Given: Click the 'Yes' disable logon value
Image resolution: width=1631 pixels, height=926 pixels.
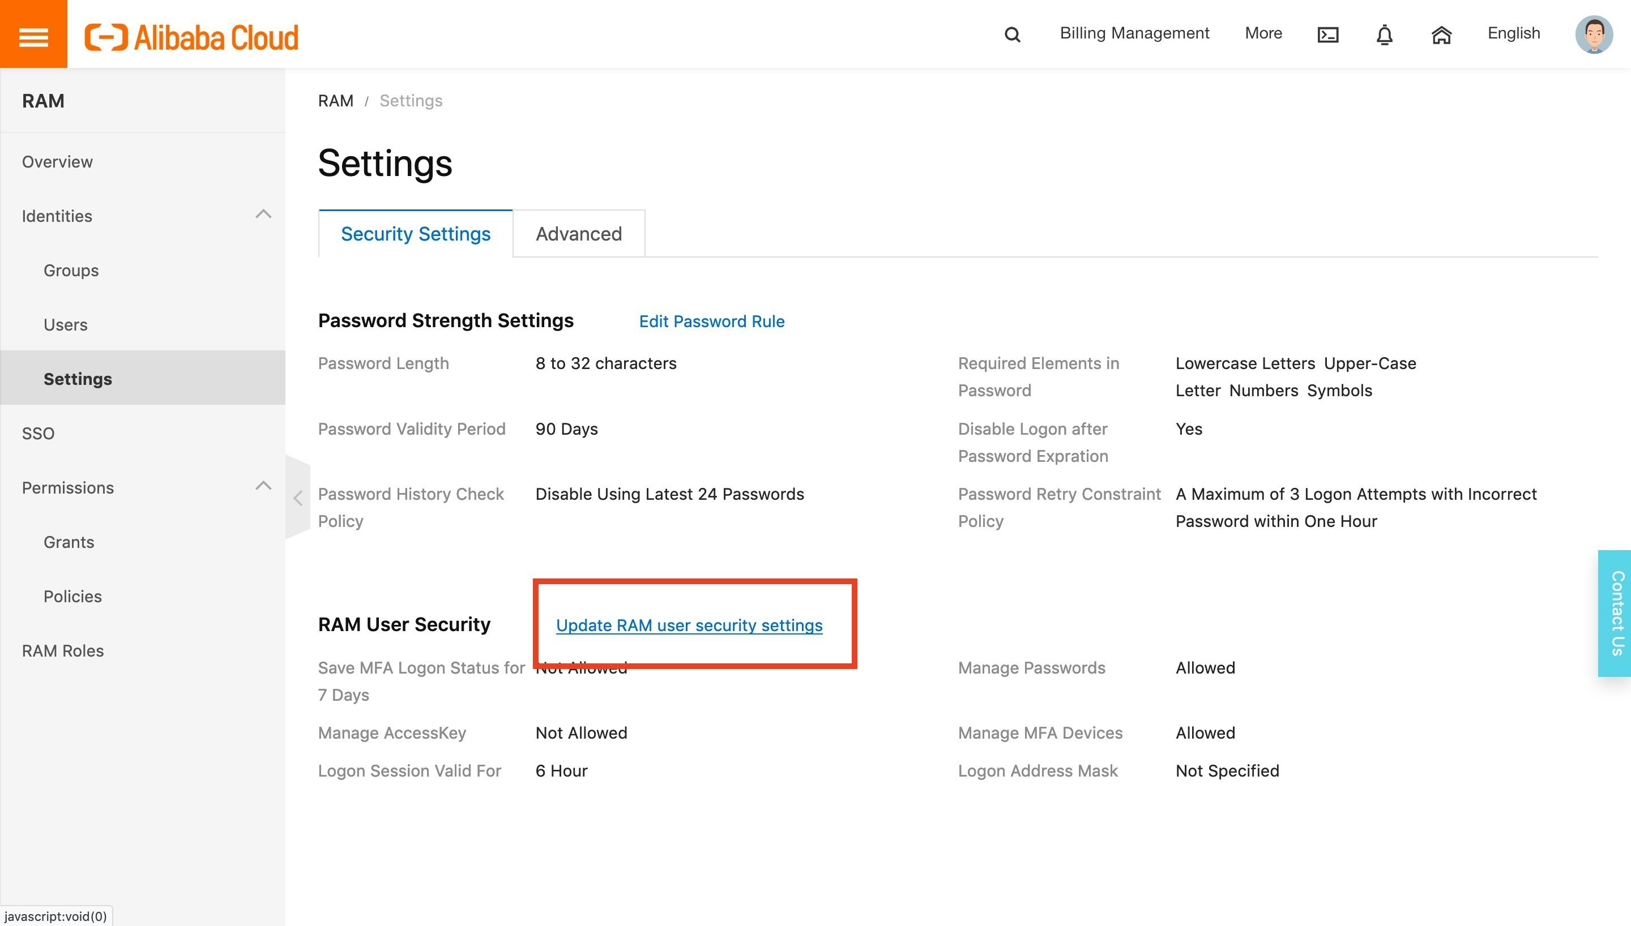Looking at the screenshot, I should click(1188, 428).
